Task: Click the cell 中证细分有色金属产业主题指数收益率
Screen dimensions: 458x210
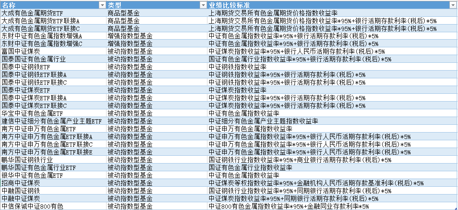Action: coord(333,121)
